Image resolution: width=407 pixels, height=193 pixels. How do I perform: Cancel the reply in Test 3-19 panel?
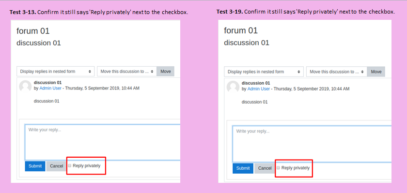tap(265, 168)
